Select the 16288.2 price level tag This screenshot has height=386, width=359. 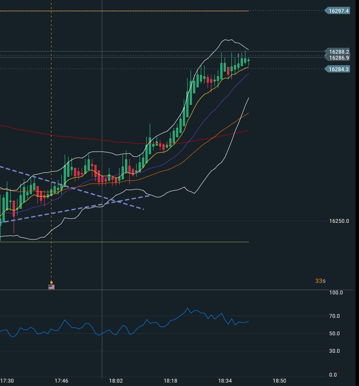point(338,52)
